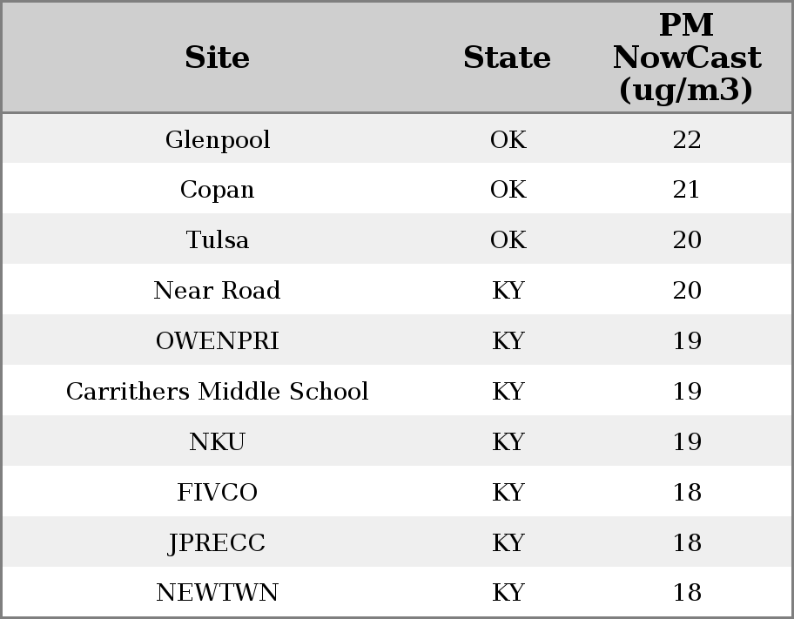
Task: Click the PM value 18 in NEWTWN row
Action: click(686, 593)
